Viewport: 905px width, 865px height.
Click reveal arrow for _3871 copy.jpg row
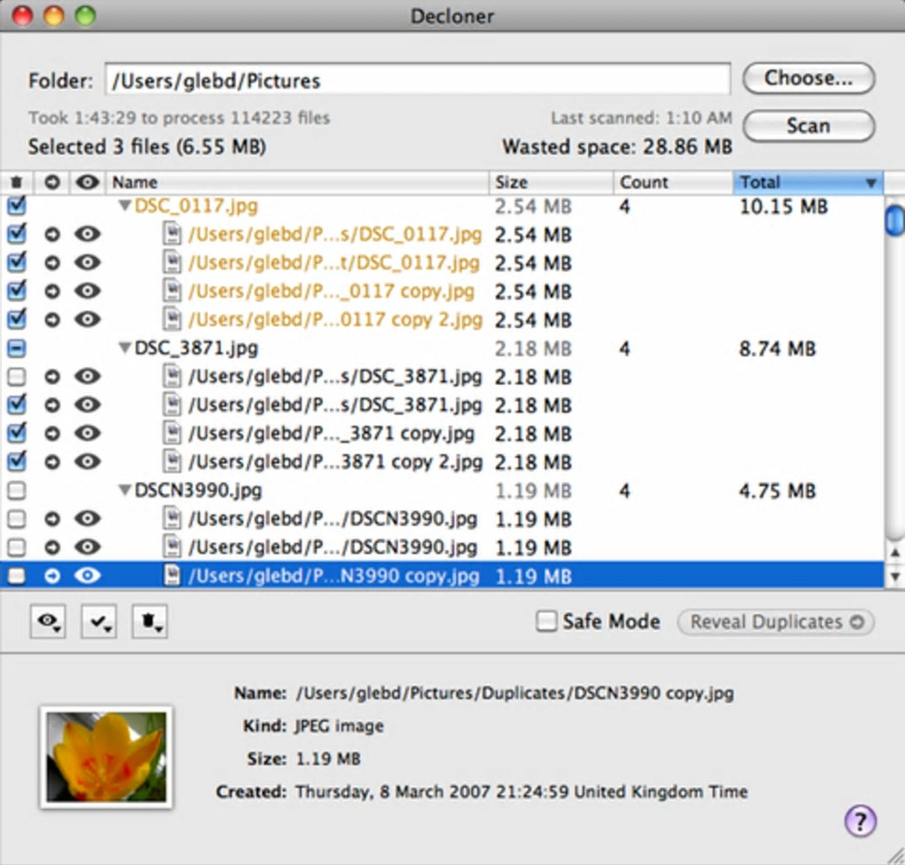(52, 433)
